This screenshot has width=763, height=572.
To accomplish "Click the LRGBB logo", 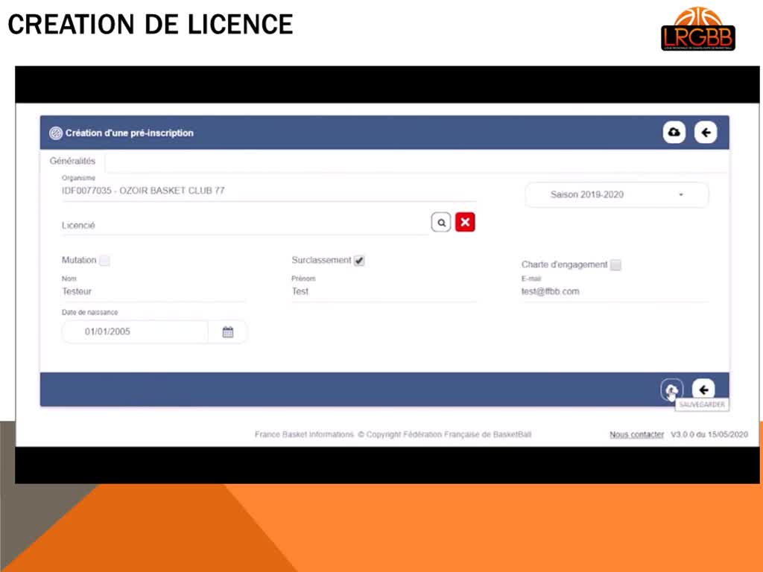I will [697, 30].
